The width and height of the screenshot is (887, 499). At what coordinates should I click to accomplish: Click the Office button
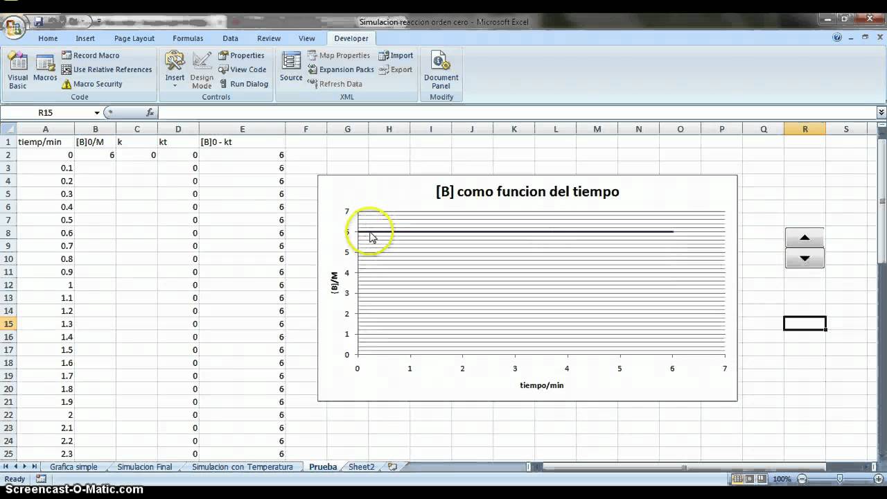[14, 27]
